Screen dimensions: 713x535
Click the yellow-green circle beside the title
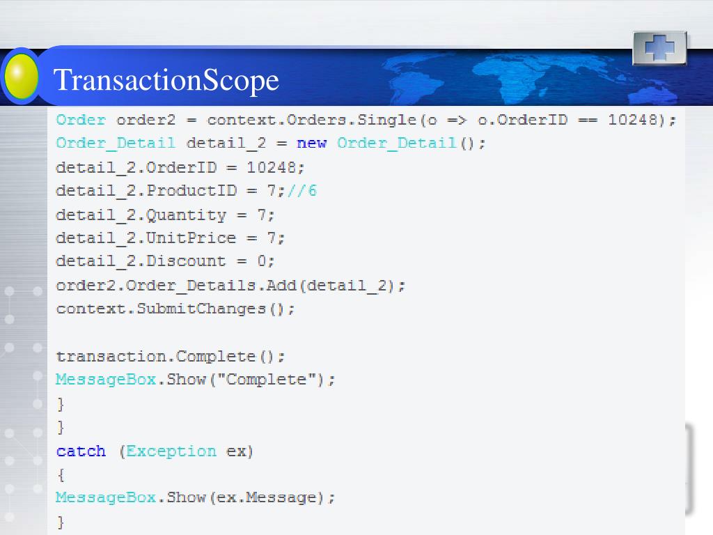click(x=20, y=76)
